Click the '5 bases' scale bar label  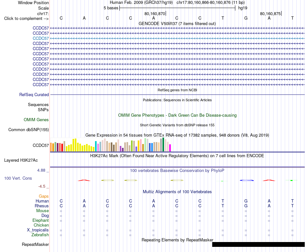click(x=111, y=8)
